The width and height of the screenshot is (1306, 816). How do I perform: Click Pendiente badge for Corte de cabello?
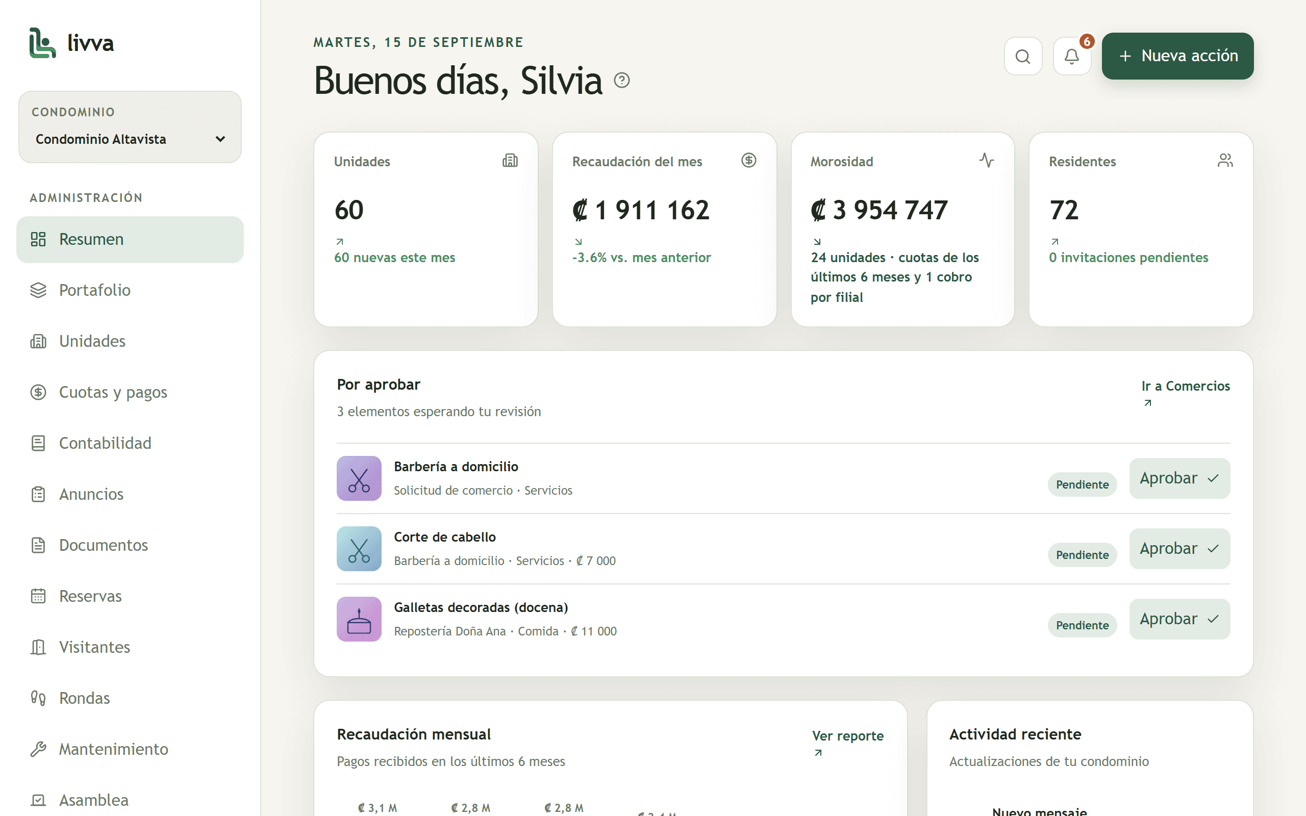tap(1082, 555)
